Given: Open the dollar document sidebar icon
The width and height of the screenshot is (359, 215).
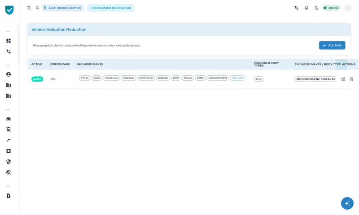Looking at the screenshot, I should click(9, 196).
